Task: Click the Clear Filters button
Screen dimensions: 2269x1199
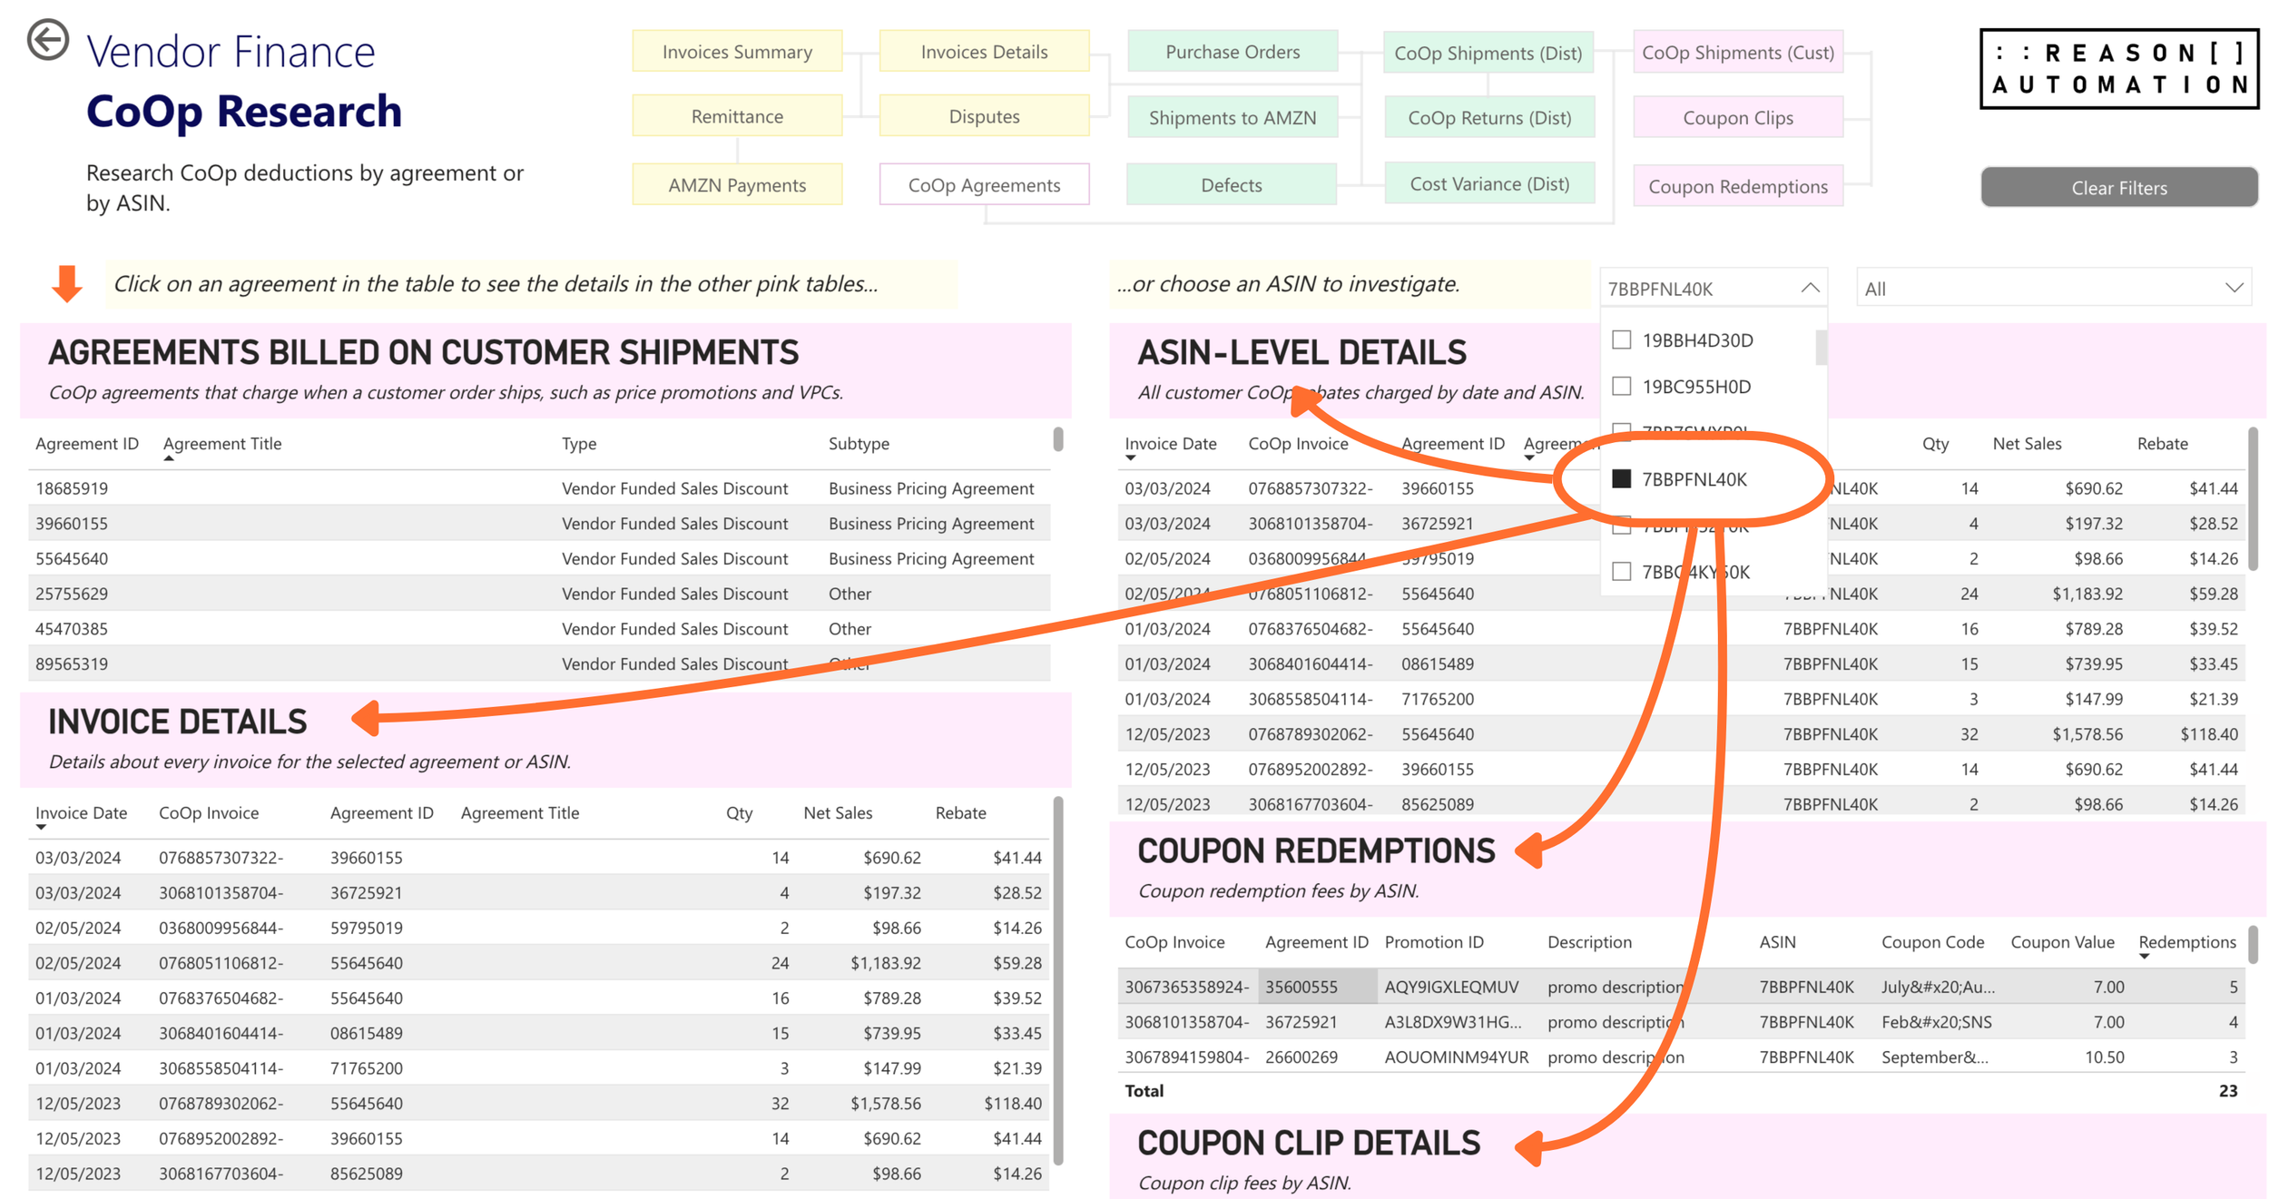Action: tap(2118, 187)
